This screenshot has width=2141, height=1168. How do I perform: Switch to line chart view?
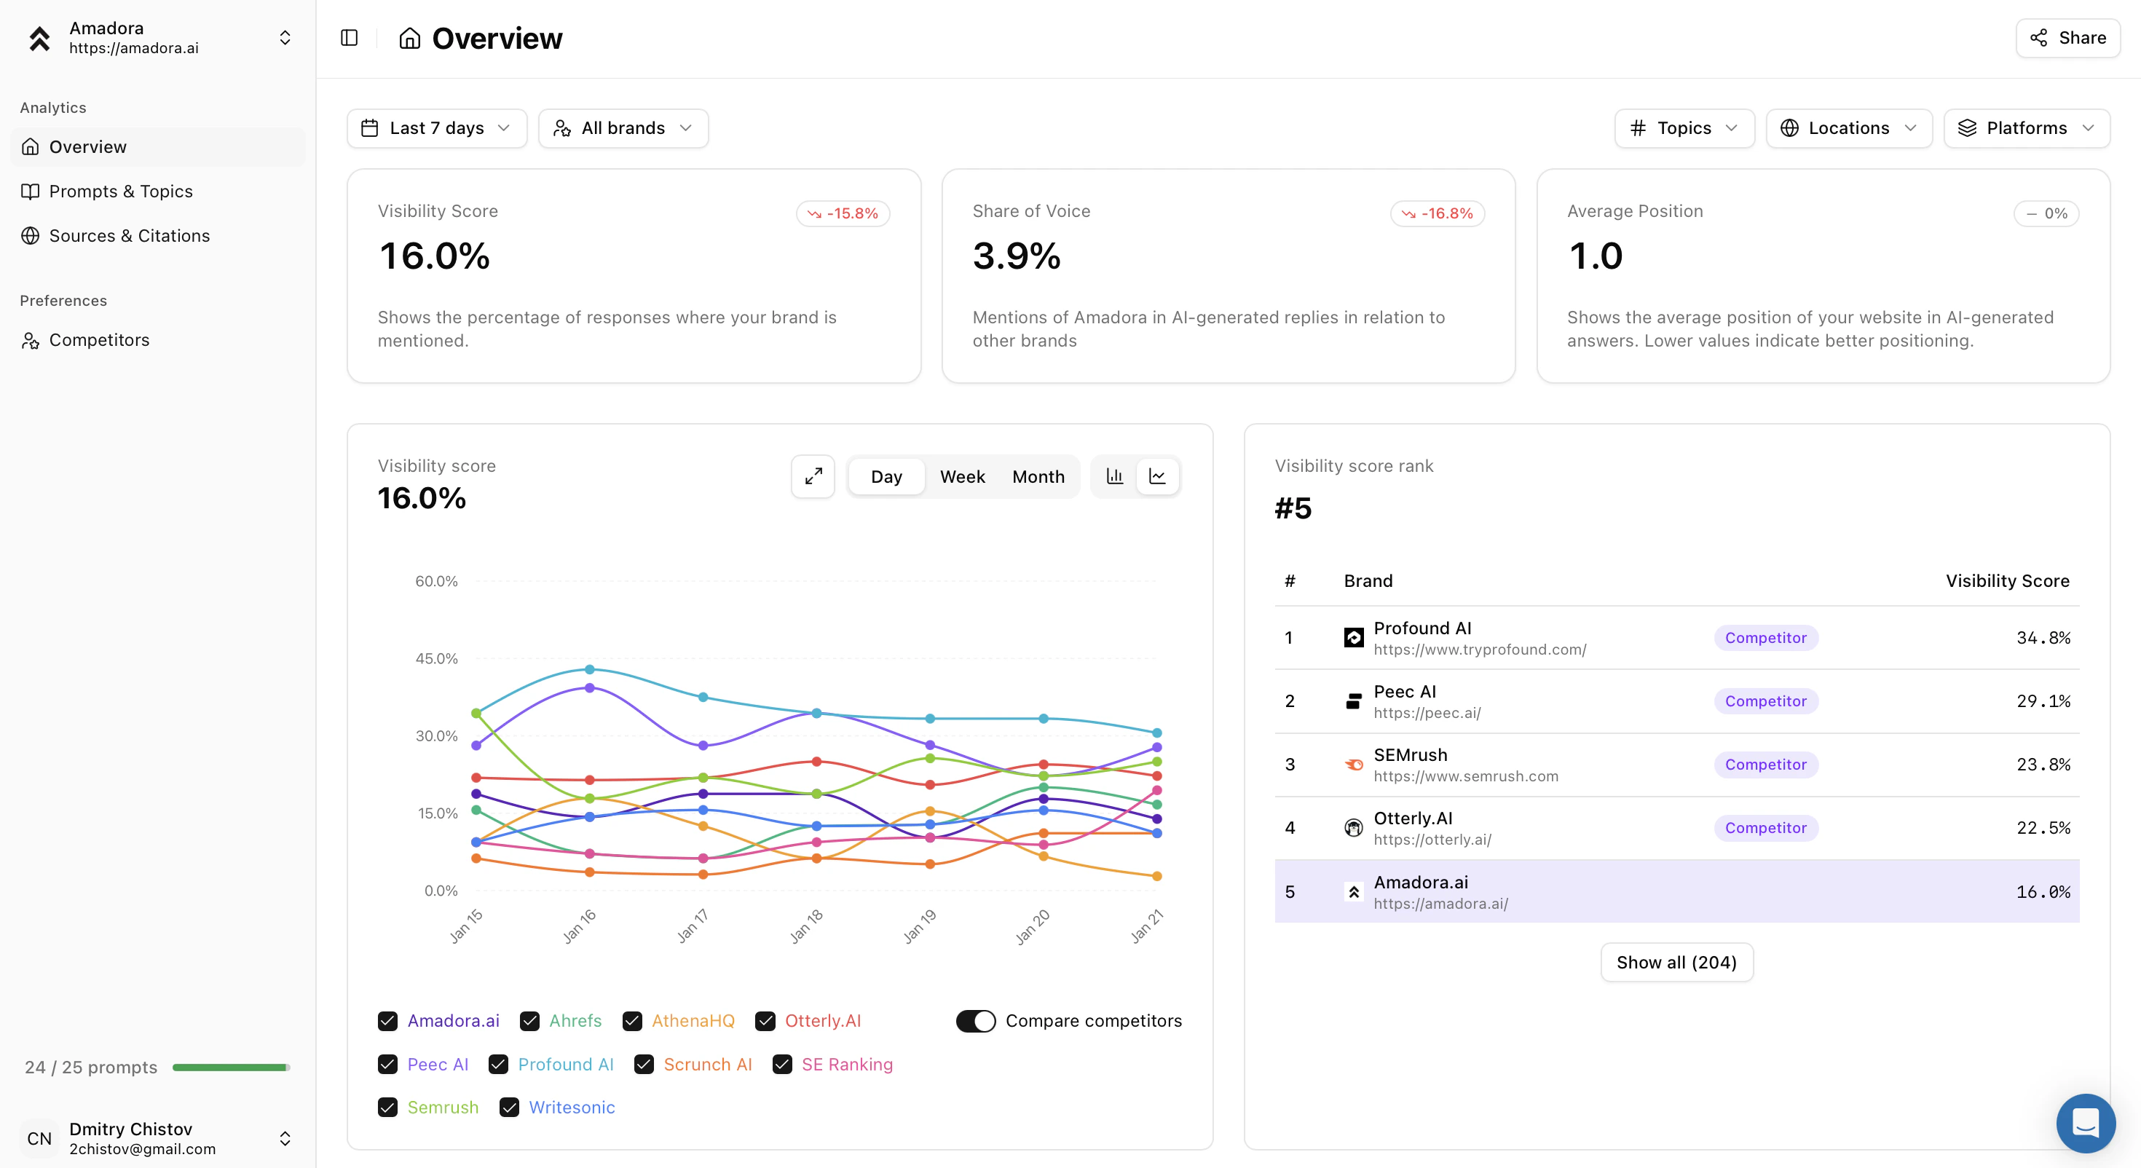coord(1157,476)
